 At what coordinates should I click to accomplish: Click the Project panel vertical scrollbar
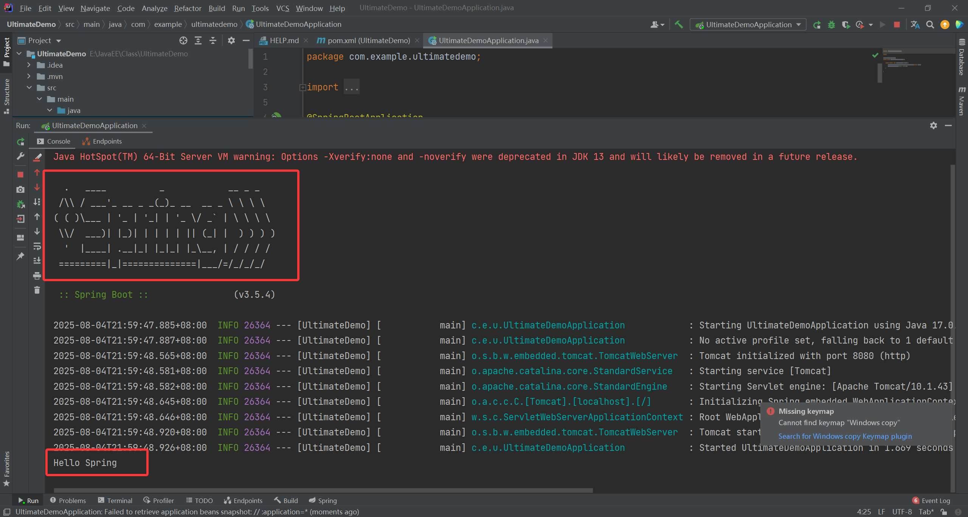250,59
